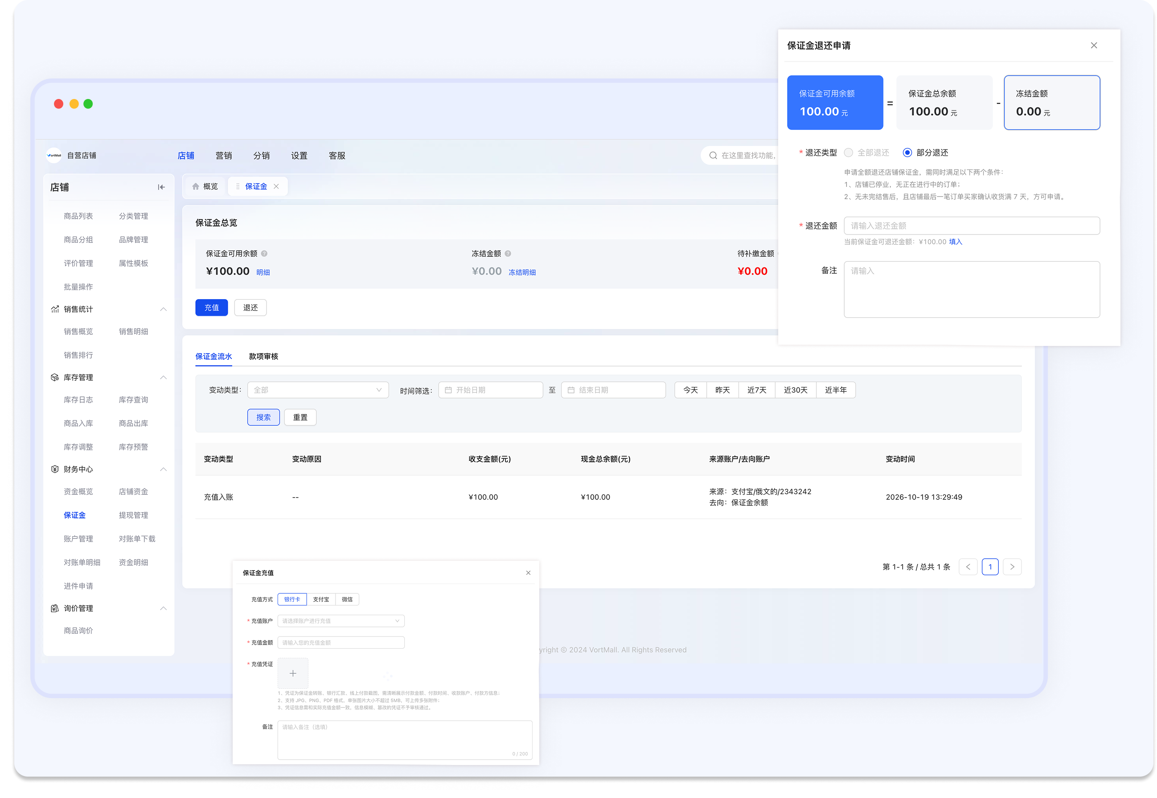Click the 退还金额 input field
This screenshot has width=1157, height=798.
click(972, 226)
